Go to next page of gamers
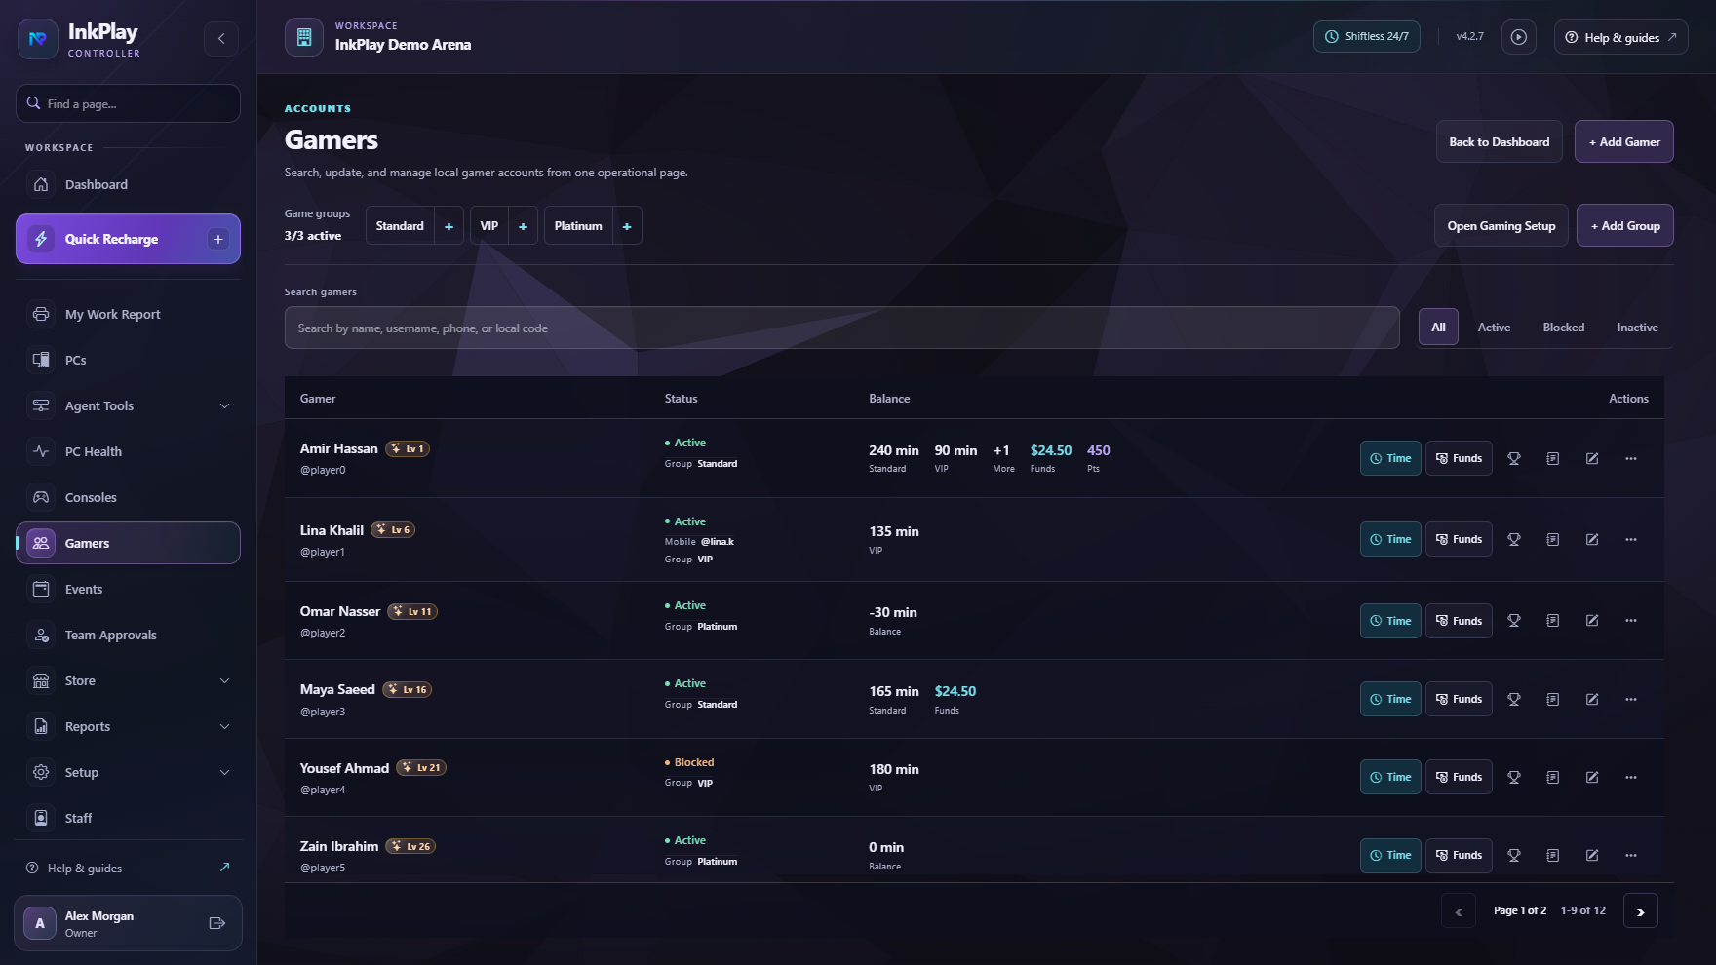Image resolution: width=1716 pixels, height=965 pixels. pyautogui.click(x=1641, y=911)
